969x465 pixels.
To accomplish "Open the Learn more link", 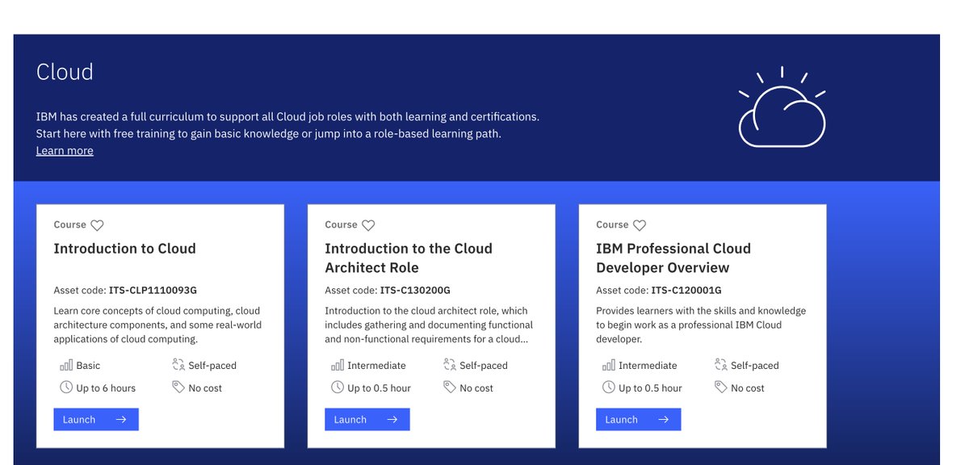I will (65, 151).
